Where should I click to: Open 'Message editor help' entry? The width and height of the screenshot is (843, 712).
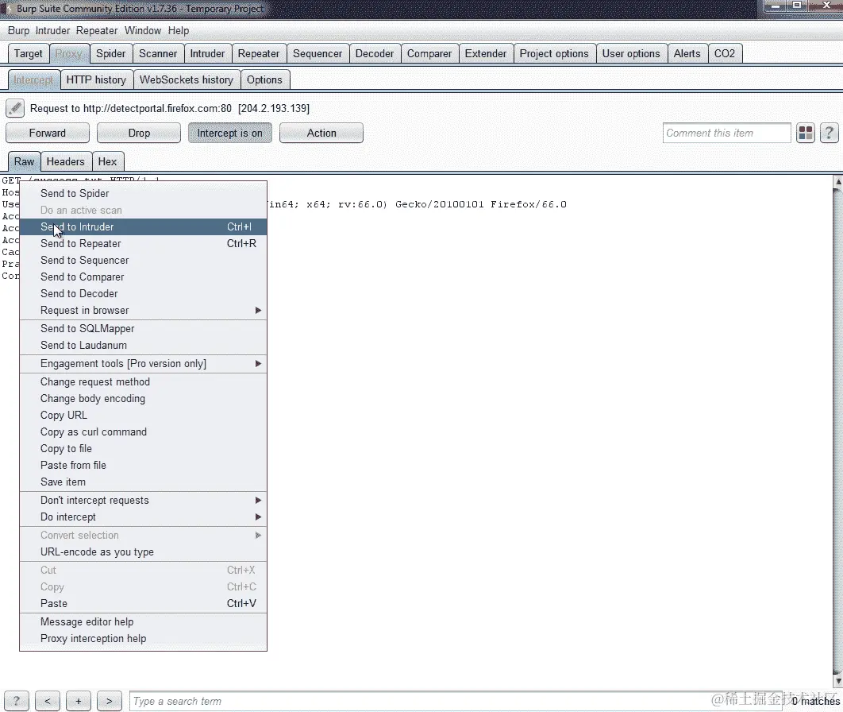(x=143, y=621)
